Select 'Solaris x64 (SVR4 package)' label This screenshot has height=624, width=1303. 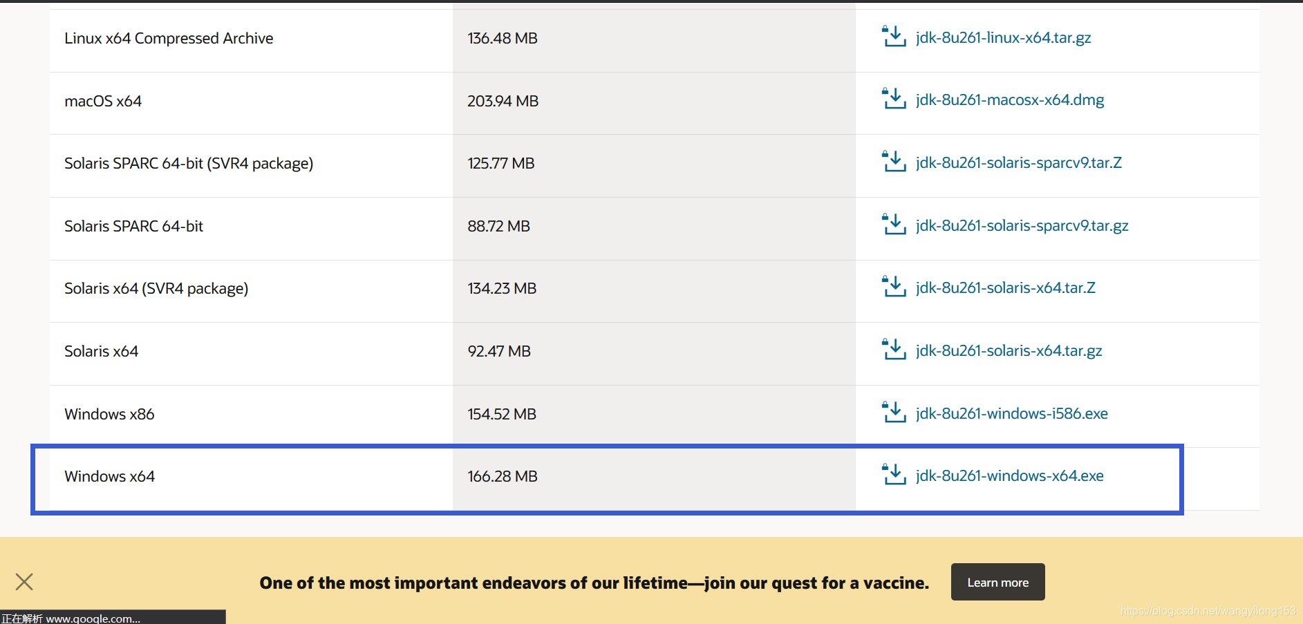point(156,289)
